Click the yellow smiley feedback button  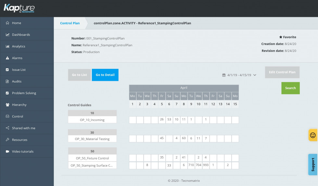pos(313,135)
